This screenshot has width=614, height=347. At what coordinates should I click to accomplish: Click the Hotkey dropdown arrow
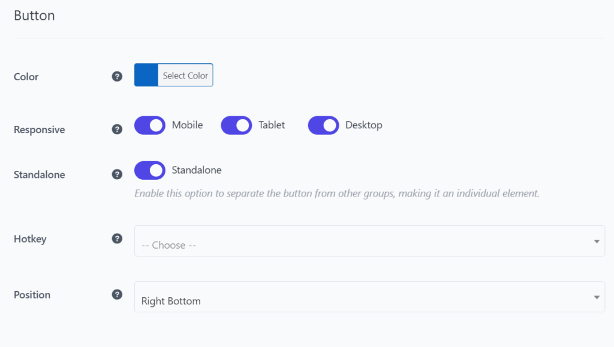(597, 242)
